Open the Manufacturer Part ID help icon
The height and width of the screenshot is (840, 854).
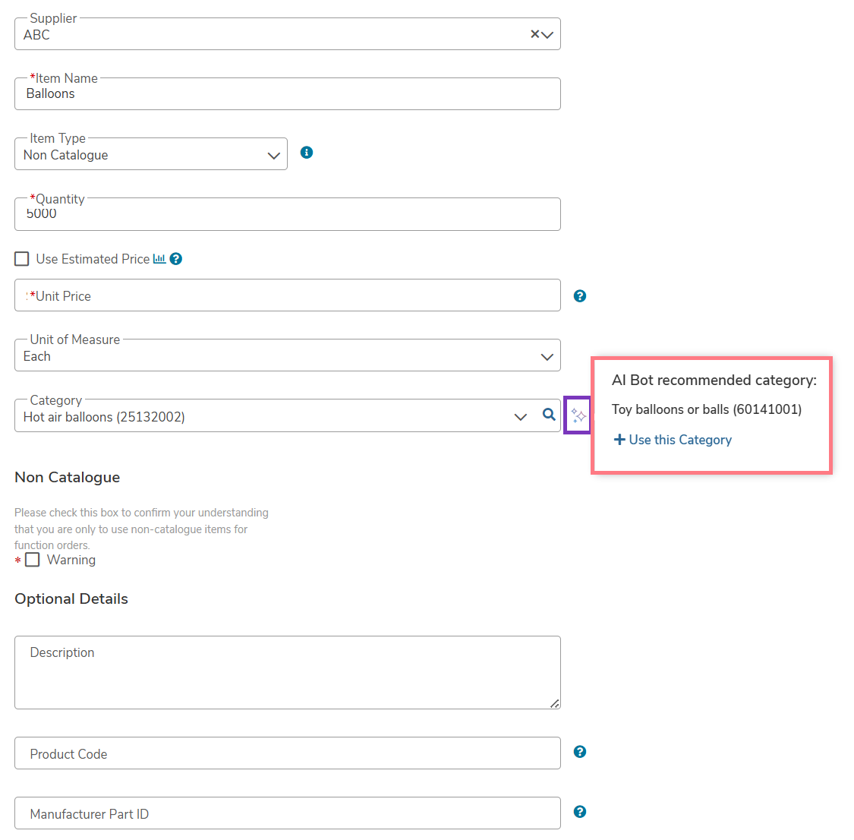[580, 812]
